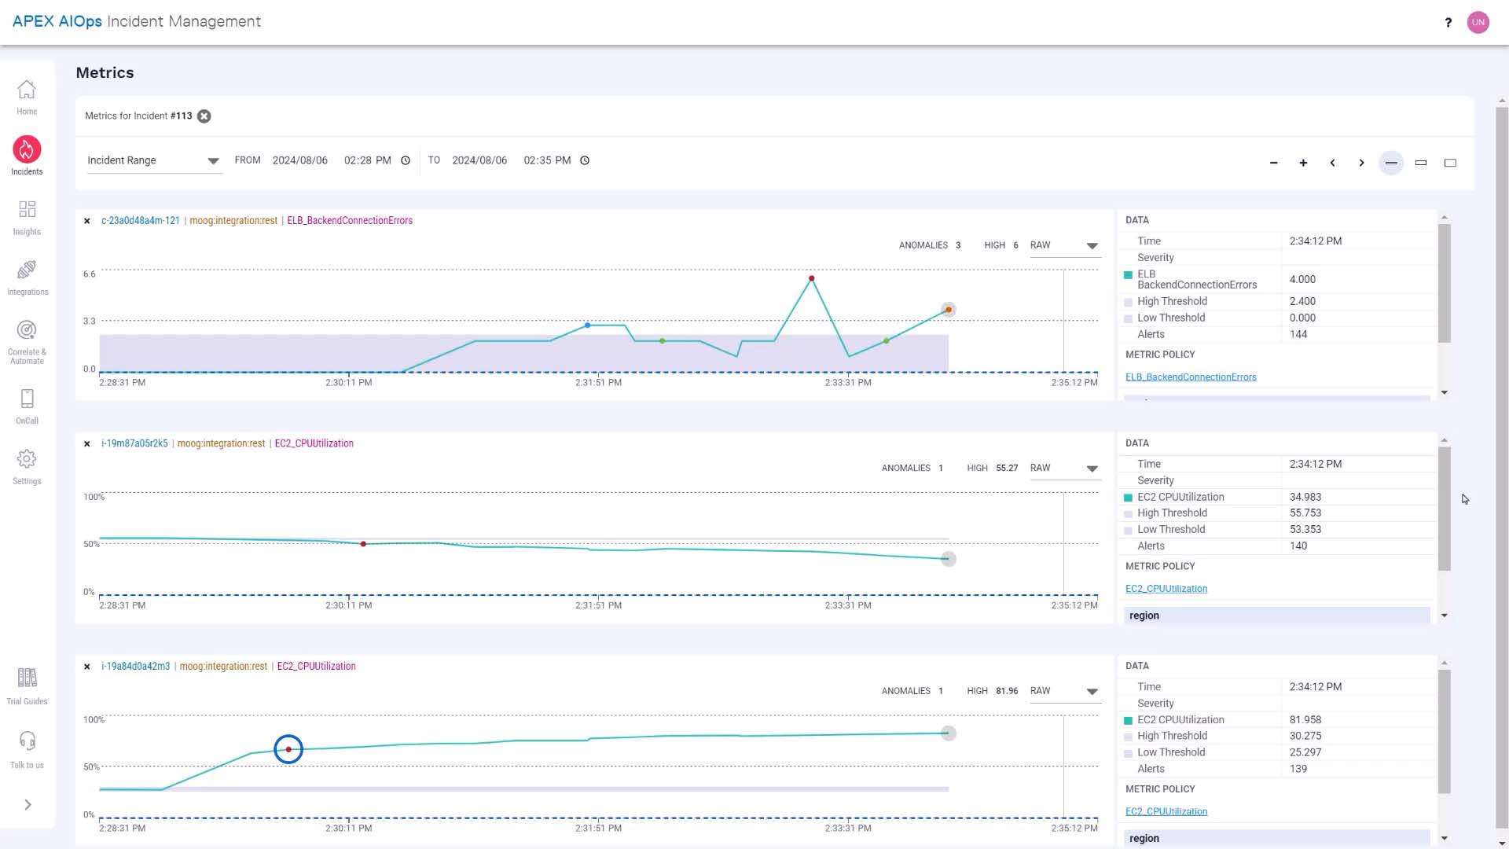Select the medium chart height view
The width and height of the screenshot is (1509, 849).
tap(1421, 163)
